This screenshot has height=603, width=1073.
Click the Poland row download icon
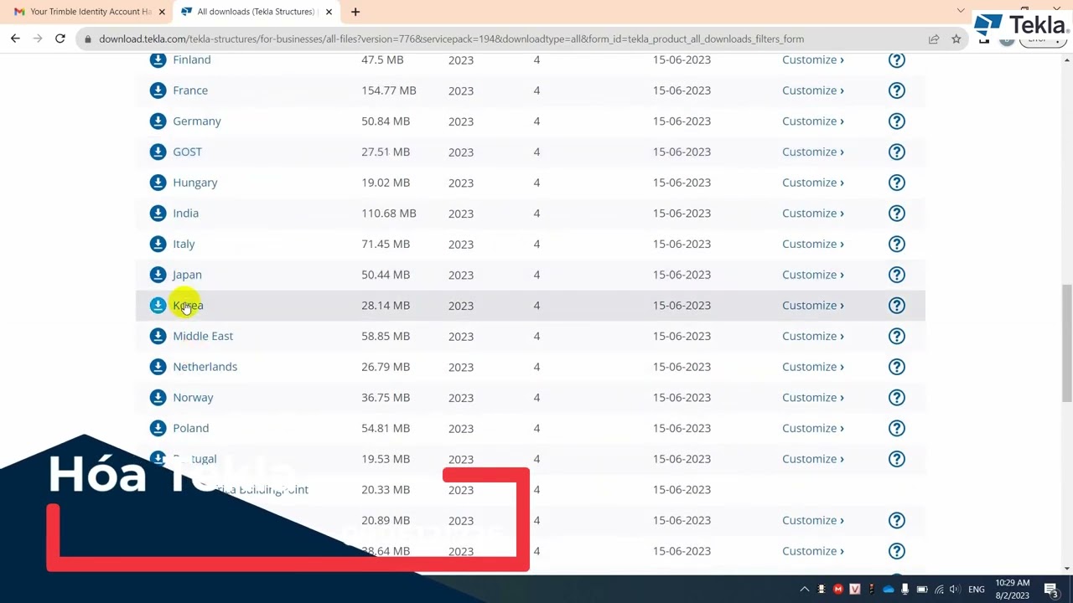[x=158, y=428]
